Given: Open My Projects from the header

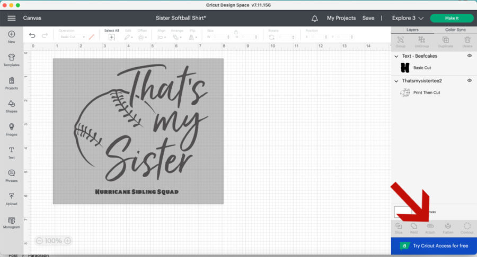Looking at the screenshot, I should point(341,18).
